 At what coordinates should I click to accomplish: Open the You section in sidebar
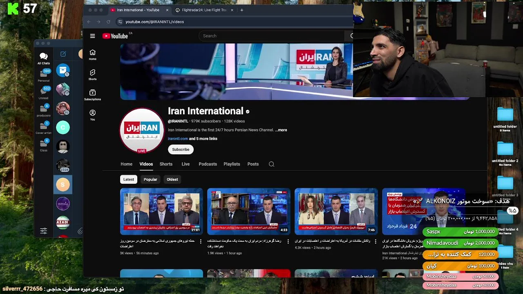(x=93, y=115)
